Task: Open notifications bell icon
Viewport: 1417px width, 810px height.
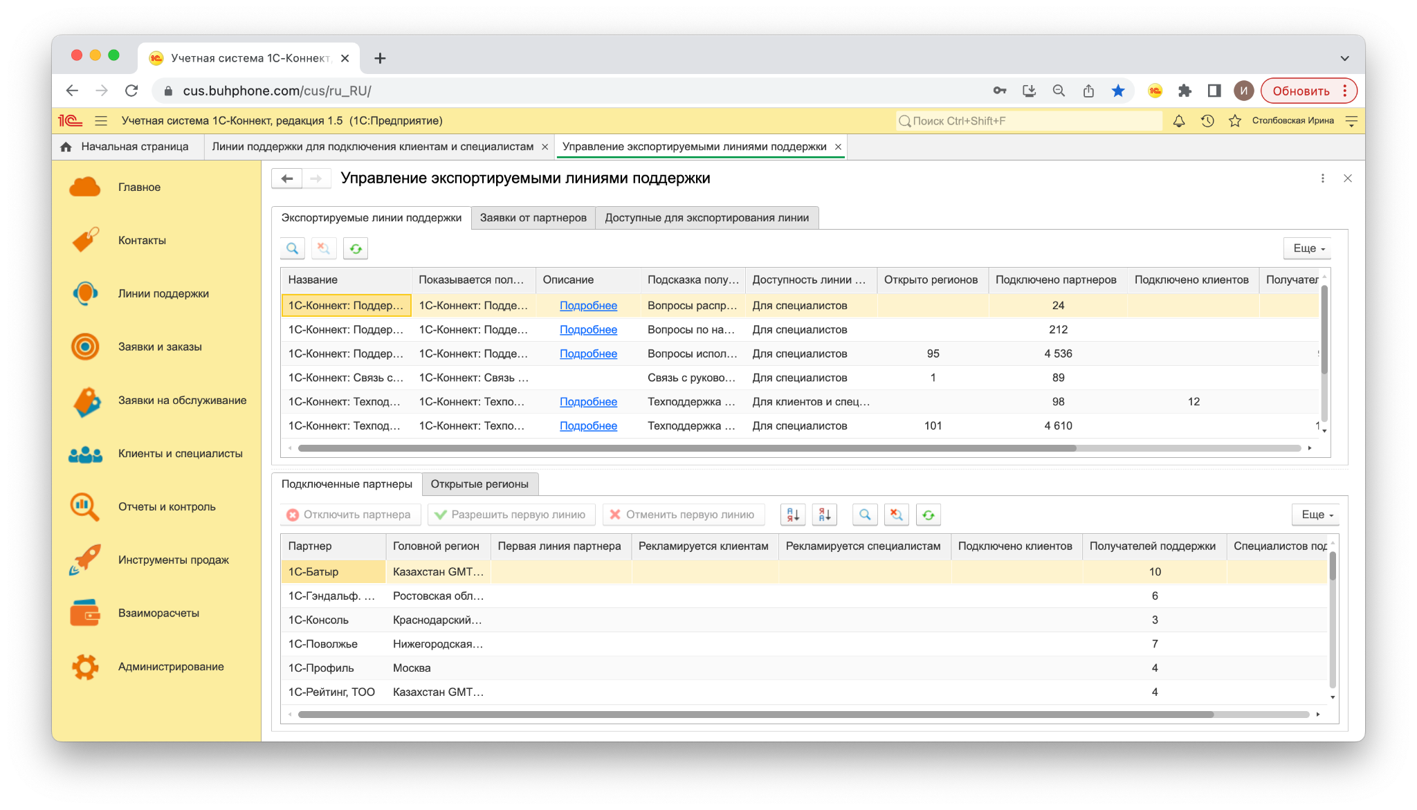Action: pyautogui.click(x=1179, y=121)
